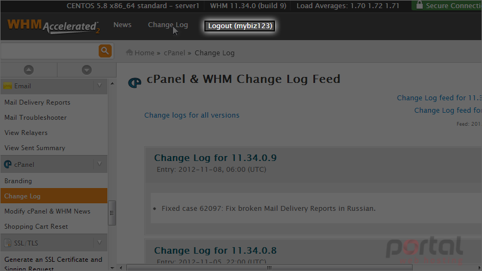This screenshot has height=271, width=482.
Task: Click the SSL/TLS certificate section icon
Action: (x=8, y=243)
